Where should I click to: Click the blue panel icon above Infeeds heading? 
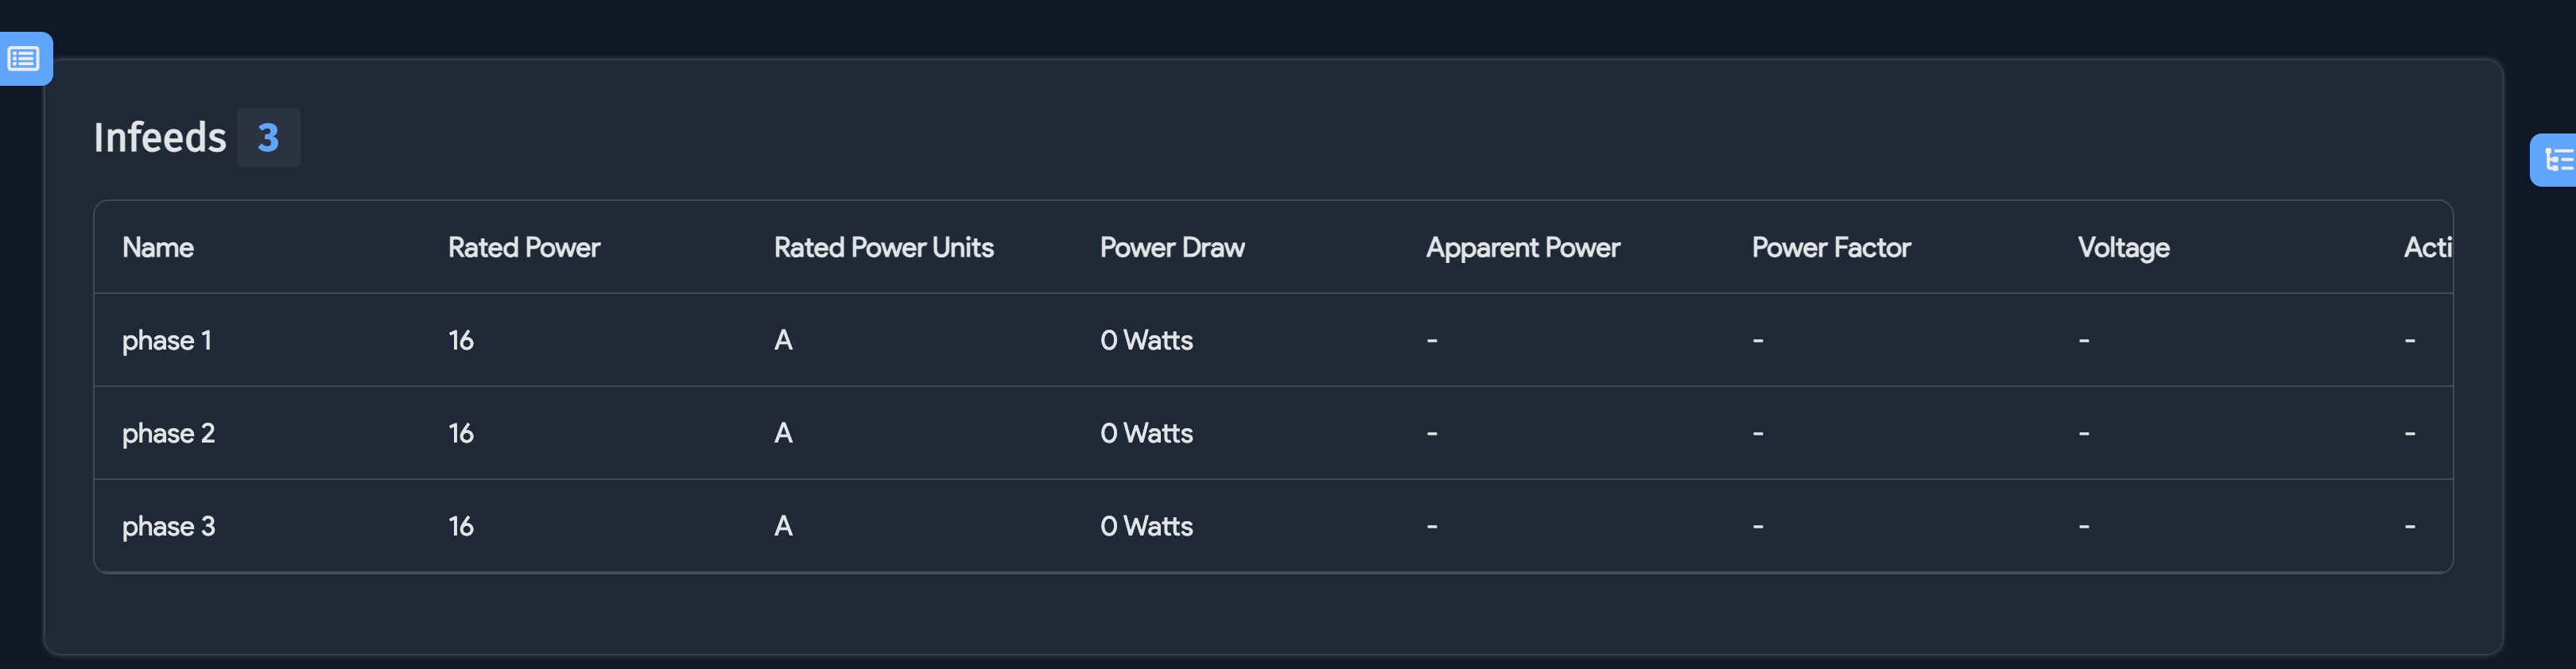(x=22, y=58)
